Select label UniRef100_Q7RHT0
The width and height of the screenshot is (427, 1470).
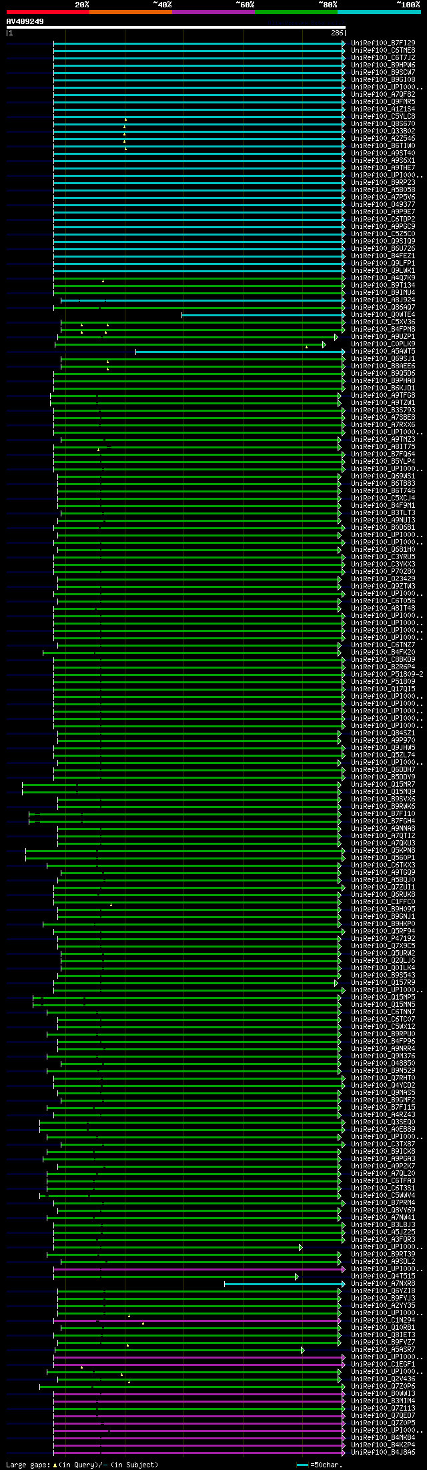(383, 1078)
